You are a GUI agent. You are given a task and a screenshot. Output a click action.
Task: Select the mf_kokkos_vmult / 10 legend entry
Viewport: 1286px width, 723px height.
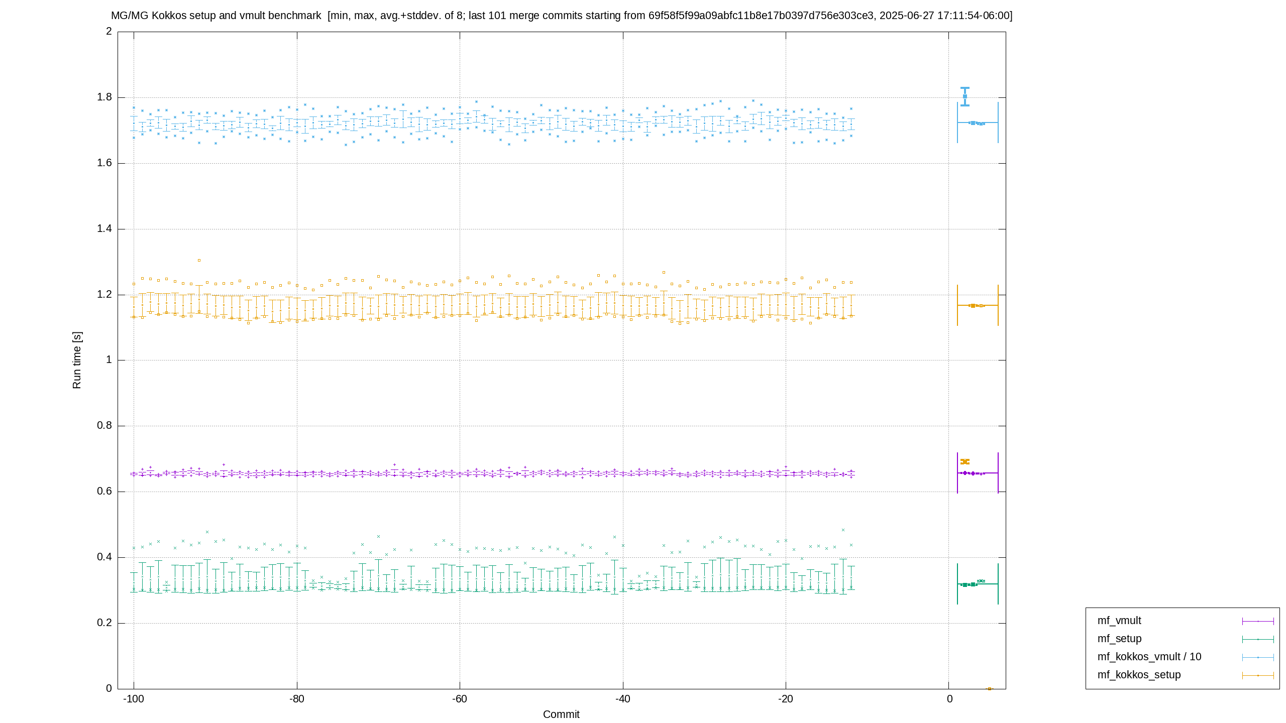(x=1149, y=657)
